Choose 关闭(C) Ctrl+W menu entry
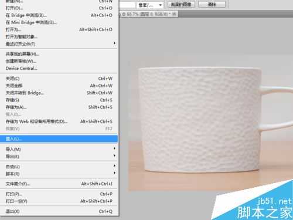 59,79
